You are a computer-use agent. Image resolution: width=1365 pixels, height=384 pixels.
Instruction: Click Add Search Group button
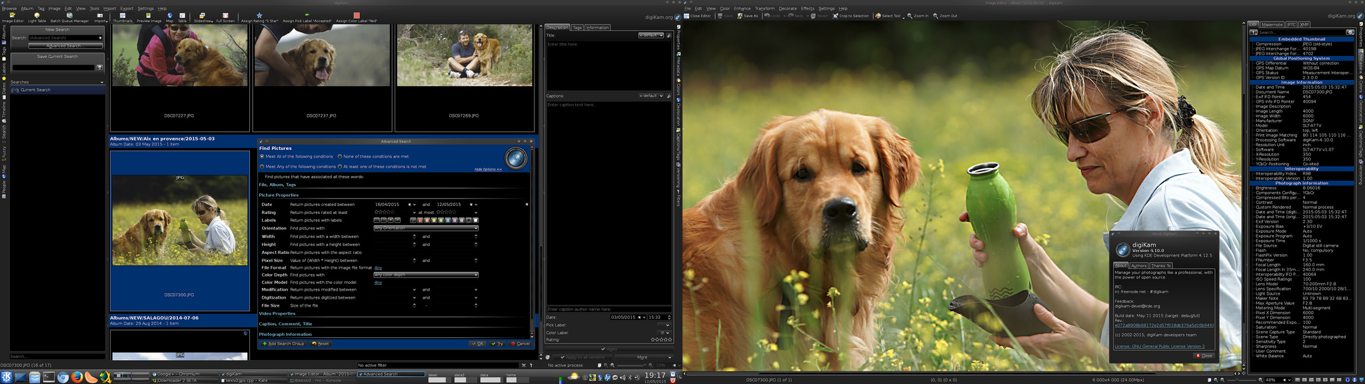coord(283,344)
